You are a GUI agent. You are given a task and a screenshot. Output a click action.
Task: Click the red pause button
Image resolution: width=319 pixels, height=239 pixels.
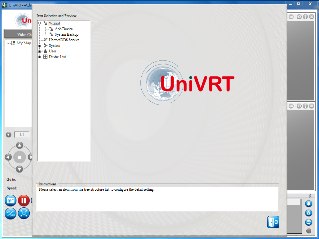[x=24, y=201]
